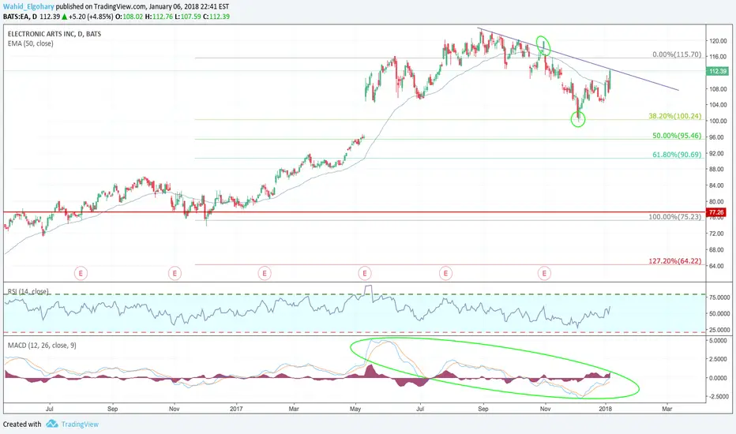Viewport: 736px width, 434px height.
Task: Click the '2017' label on the time axis
Action: click(x=236, y=409)
